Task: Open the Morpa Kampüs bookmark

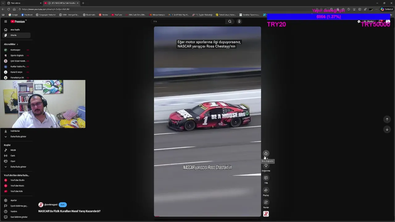Action: pos(157,15)
